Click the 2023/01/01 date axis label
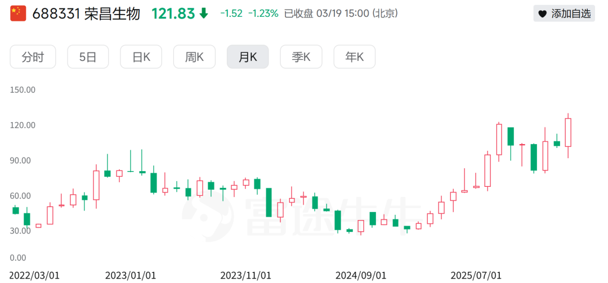 click(130, 275)
